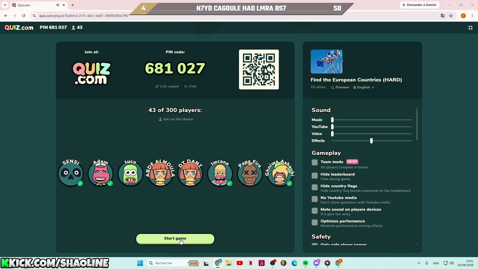Enable No Youtube media checkbox

coord(315,199)
